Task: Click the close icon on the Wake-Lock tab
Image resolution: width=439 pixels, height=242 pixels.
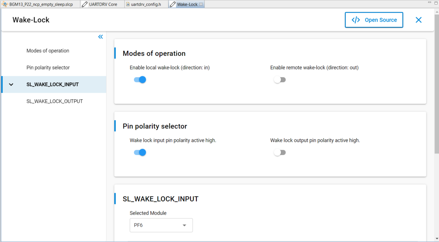Action: click(x=201, y=4)
